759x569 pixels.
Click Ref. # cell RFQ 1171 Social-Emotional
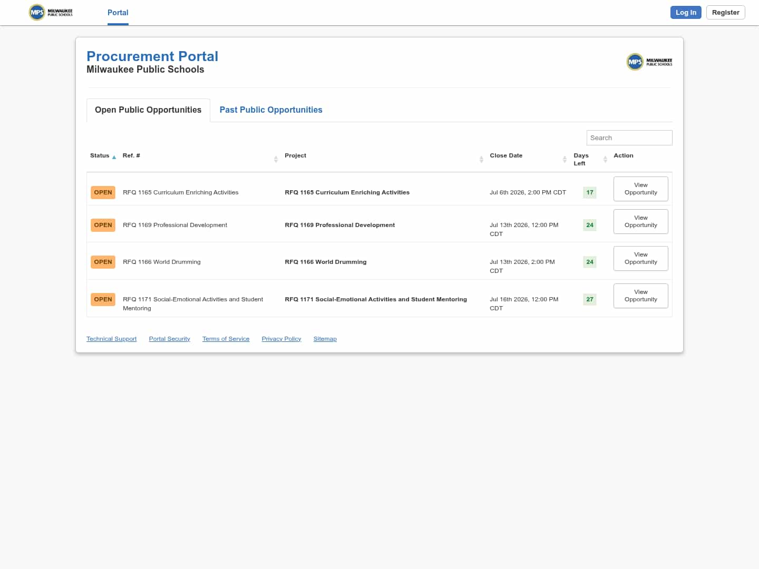[193, 303]
